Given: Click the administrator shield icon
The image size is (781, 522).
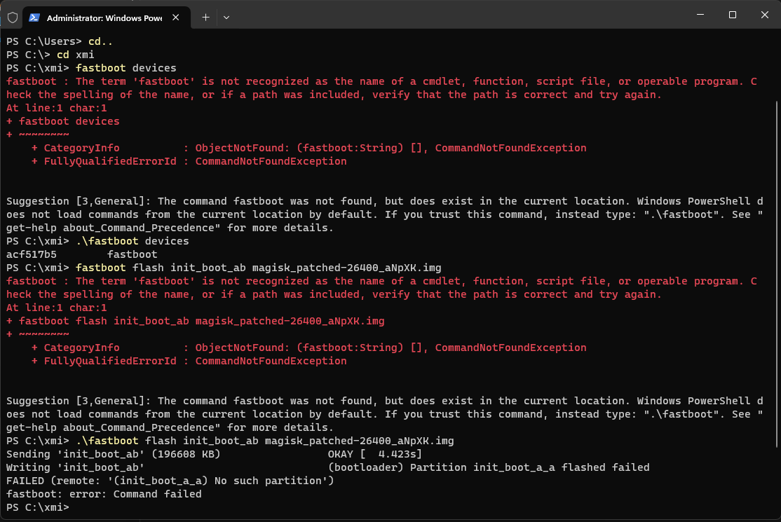Looking at the screenshot, I should click(12, 17).
